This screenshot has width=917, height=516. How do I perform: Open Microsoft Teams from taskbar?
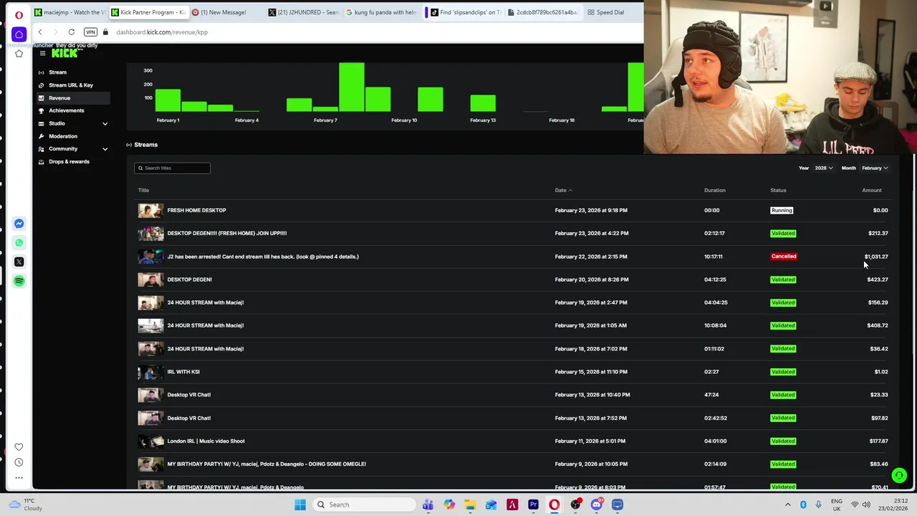click(428, 505)
